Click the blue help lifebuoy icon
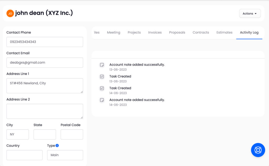Image resolution: width=269 pixels, height=166 pixels. [258, 150]
